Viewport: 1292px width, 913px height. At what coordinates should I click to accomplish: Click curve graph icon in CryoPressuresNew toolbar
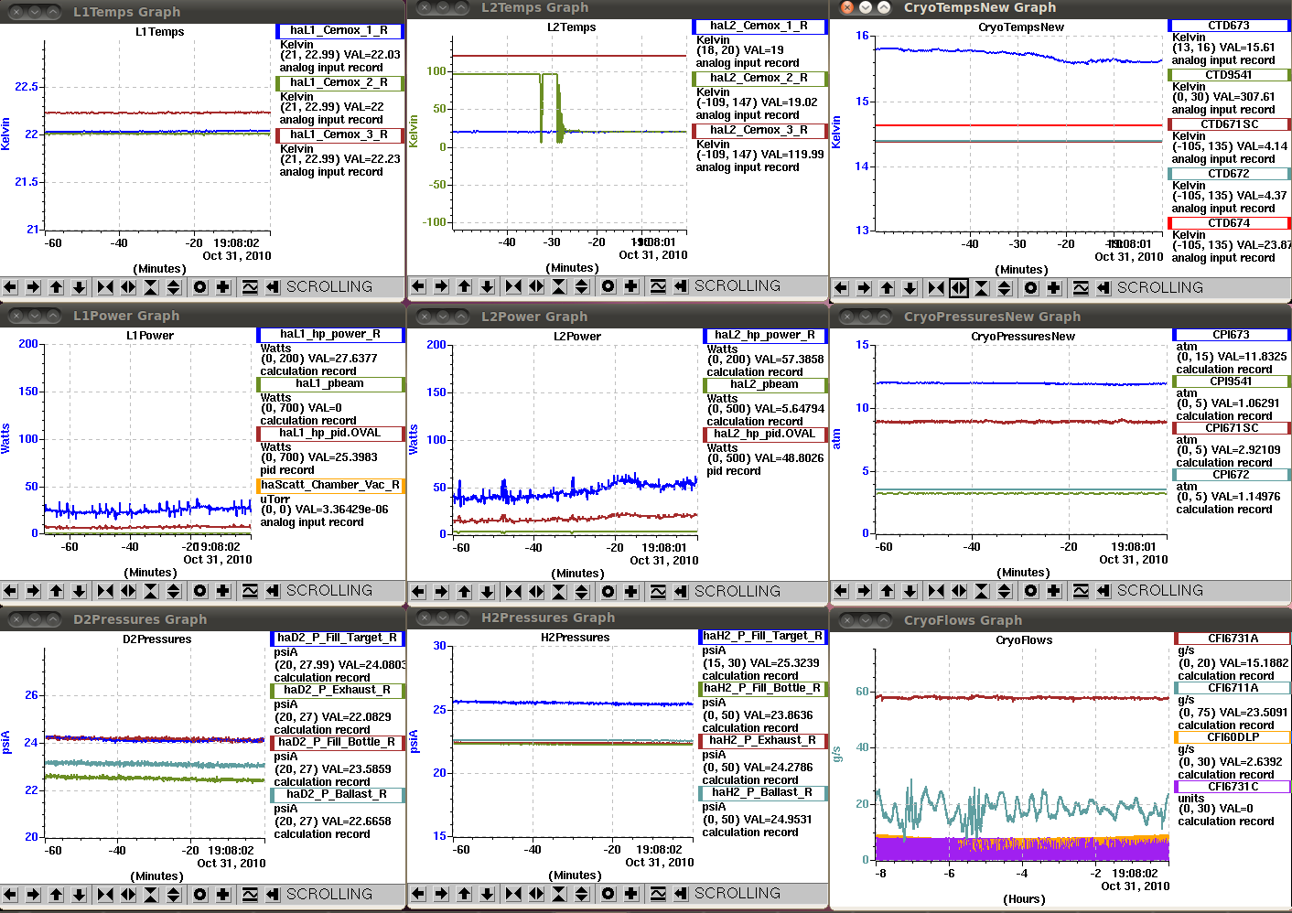click(1081, 591)
